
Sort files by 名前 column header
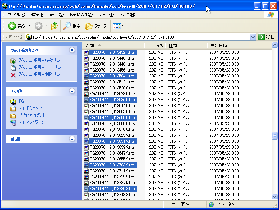90,45
